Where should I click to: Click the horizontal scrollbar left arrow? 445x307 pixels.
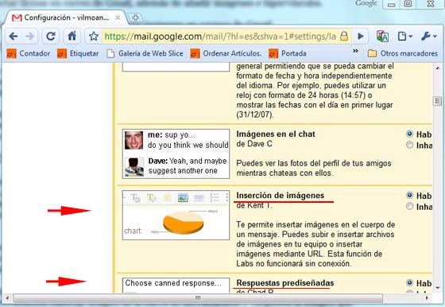coord(7,298)
